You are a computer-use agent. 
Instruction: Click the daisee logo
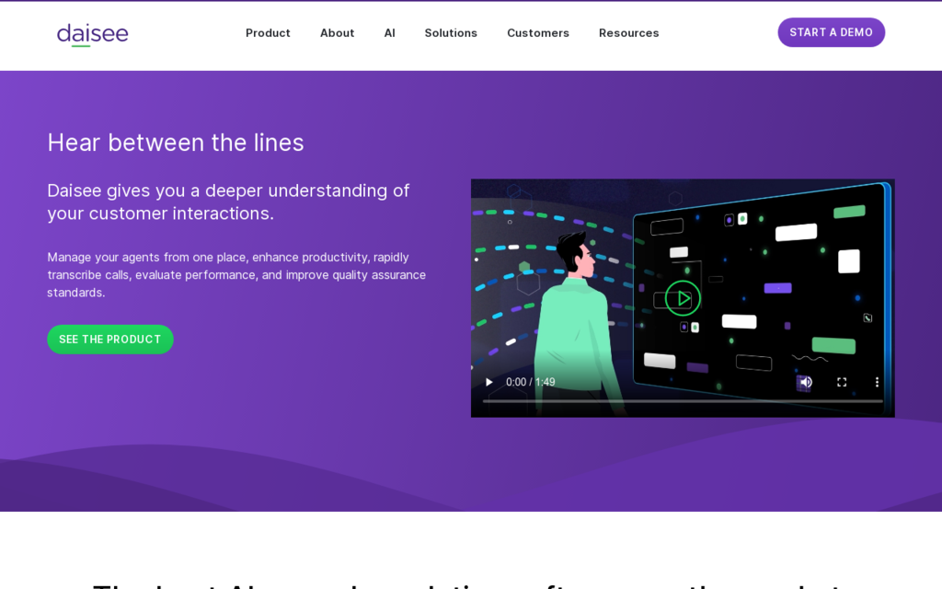pyautogui.click(x=92, y=34)
